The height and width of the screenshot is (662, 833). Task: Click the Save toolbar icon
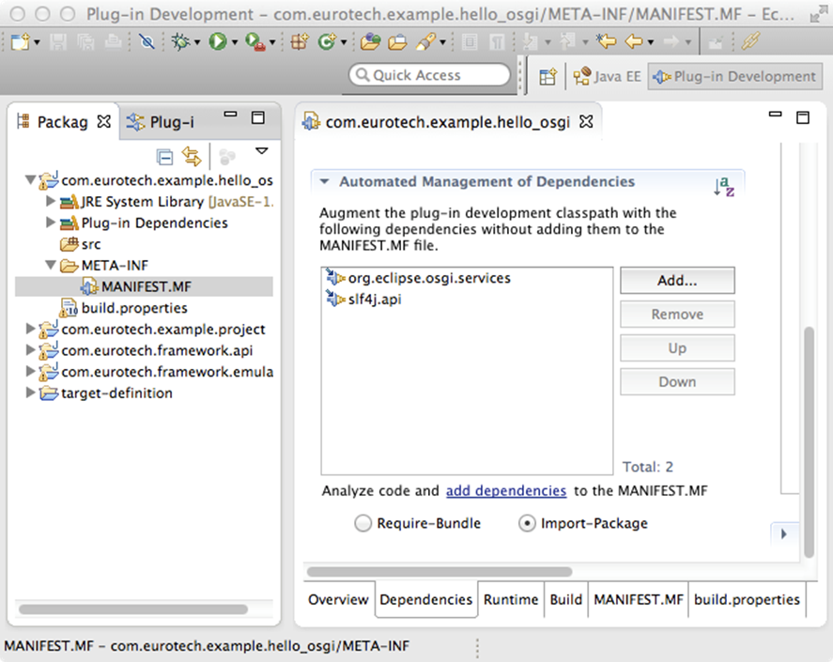coord(58,41)
